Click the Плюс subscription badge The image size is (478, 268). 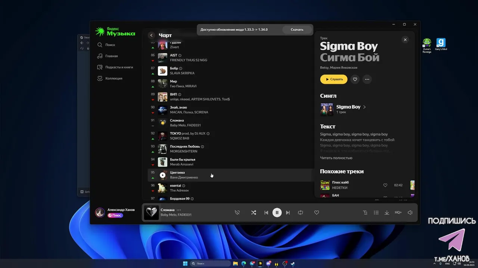(115, 215)
